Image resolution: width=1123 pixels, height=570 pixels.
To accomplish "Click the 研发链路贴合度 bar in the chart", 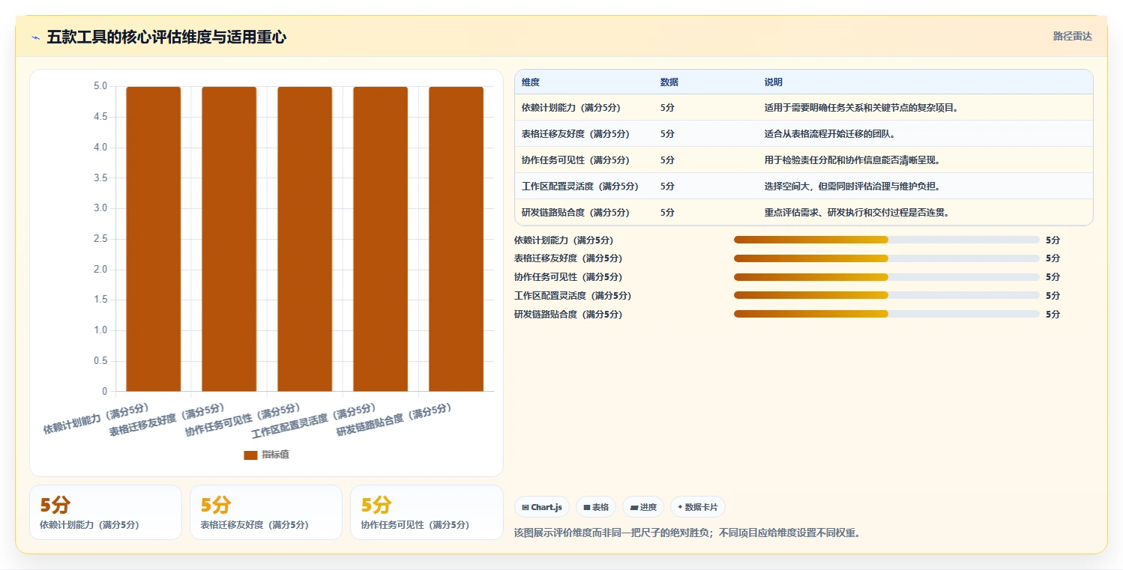I will pyautogui.click(x=456, y=239).
